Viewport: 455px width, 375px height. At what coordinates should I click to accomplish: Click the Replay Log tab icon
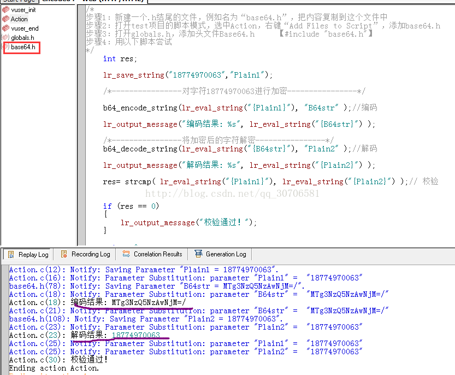click(11, 254)
